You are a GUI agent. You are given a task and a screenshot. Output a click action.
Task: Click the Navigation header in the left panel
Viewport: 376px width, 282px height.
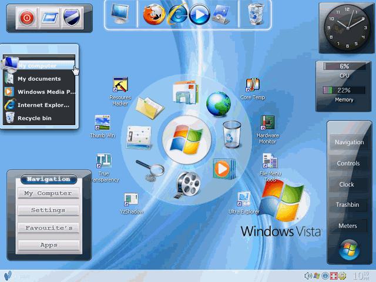pyautogui.click(x=49, y=179)
